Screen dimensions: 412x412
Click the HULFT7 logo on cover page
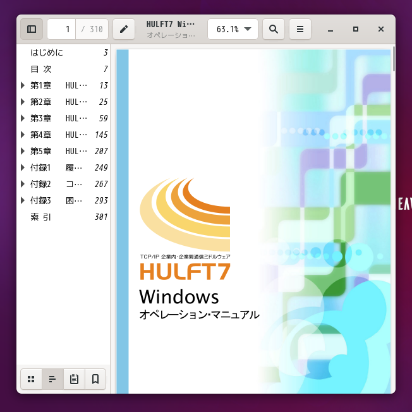point(185,229)
